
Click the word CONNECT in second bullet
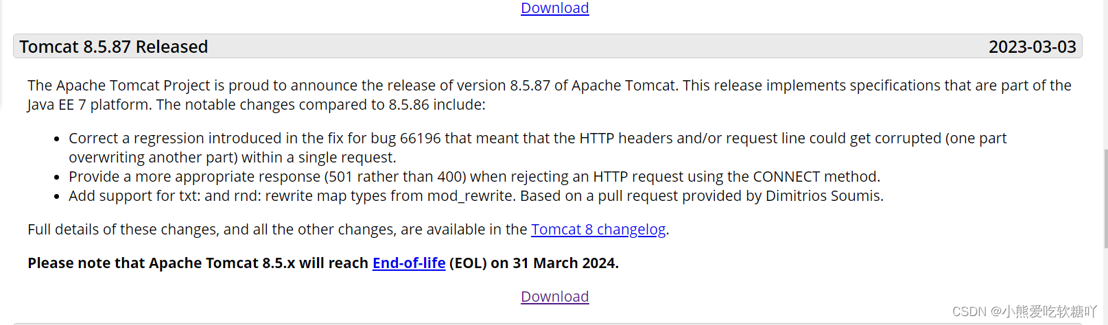point(786,177)
